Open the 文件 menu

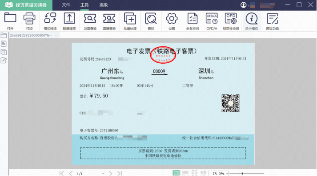click(66, 5)
